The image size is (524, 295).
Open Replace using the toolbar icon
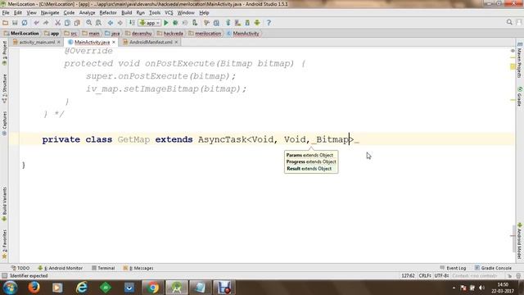98,23
